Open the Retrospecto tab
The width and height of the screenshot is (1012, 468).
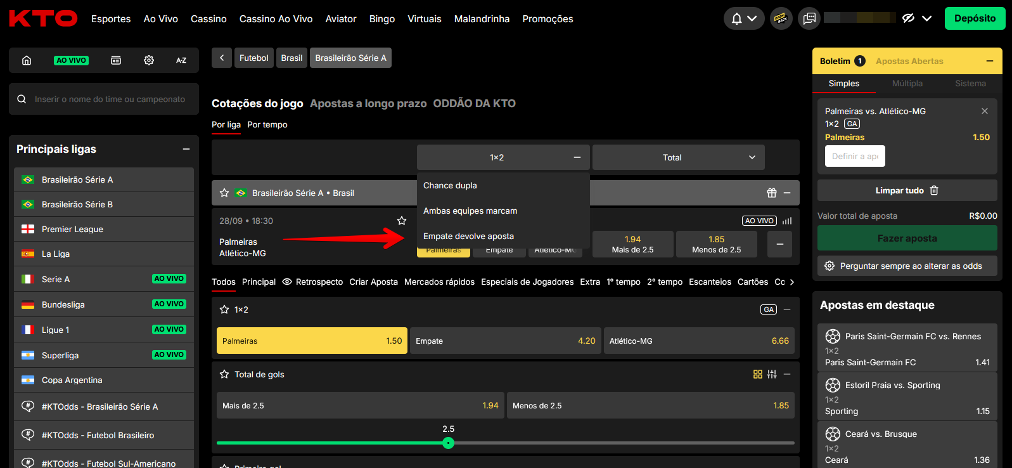(x=312, y=282)
